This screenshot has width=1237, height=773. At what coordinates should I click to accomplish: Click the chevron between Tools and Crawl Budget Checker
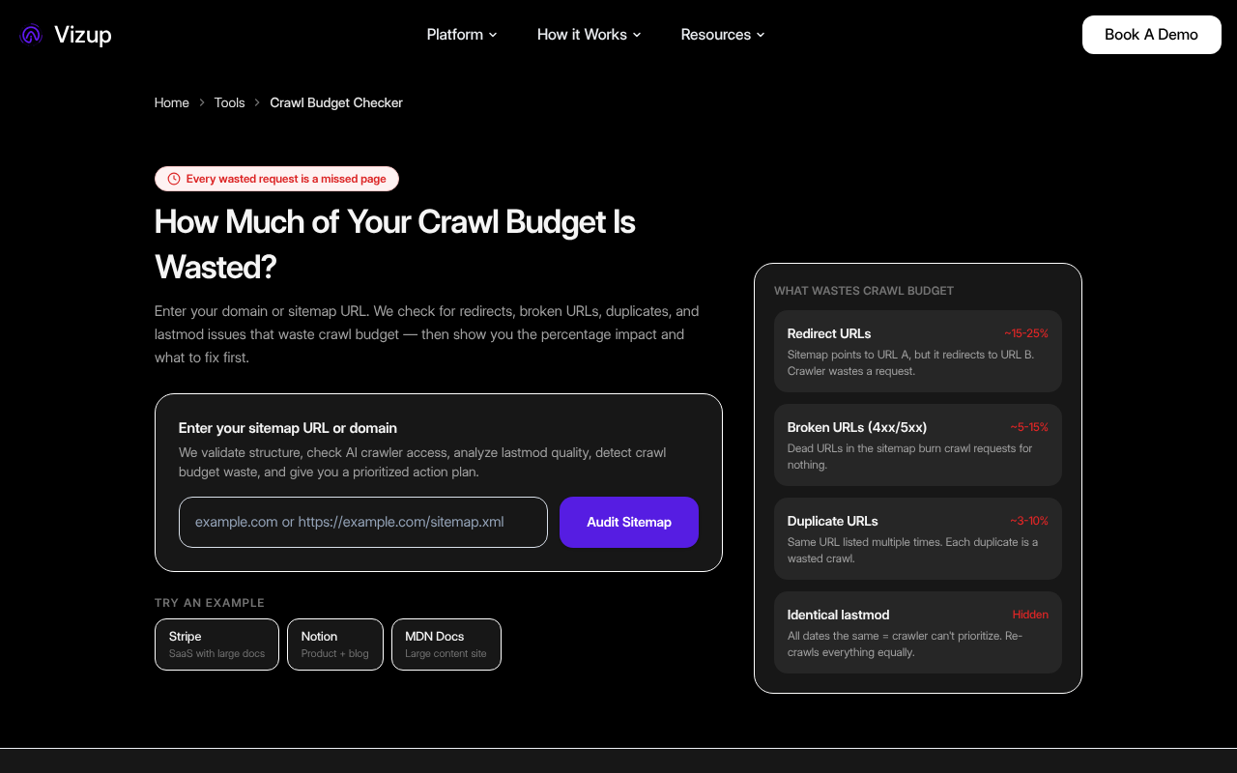257,102
